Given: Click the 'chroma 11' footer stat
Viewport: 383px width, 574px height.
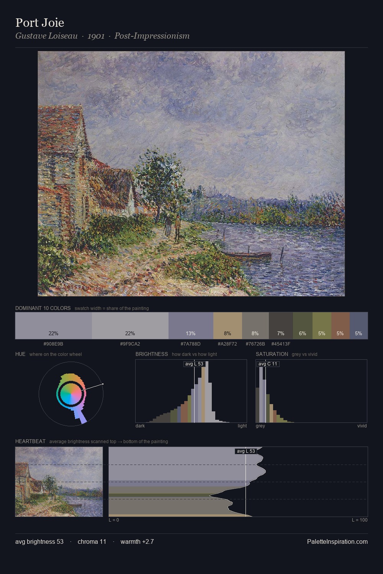Looking at the screenshot, I should point(92,541).
